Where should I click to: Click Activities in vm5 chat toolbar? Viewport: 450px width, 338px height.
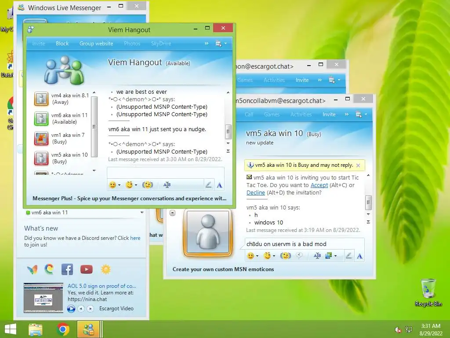coord(301,114)
